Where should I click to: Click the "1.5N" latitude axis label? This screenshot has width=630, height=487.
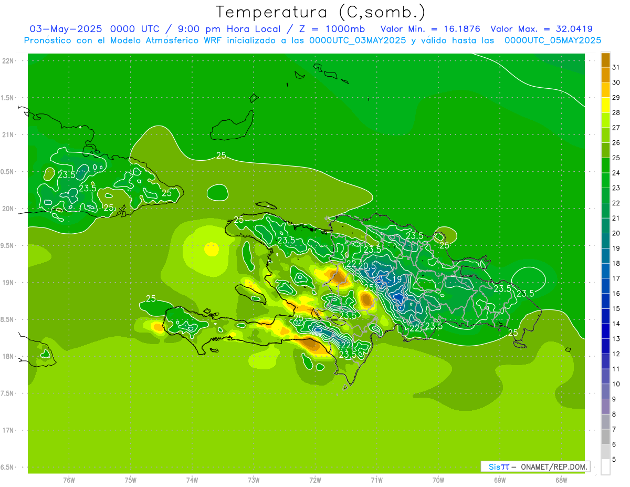pos(8,98)
